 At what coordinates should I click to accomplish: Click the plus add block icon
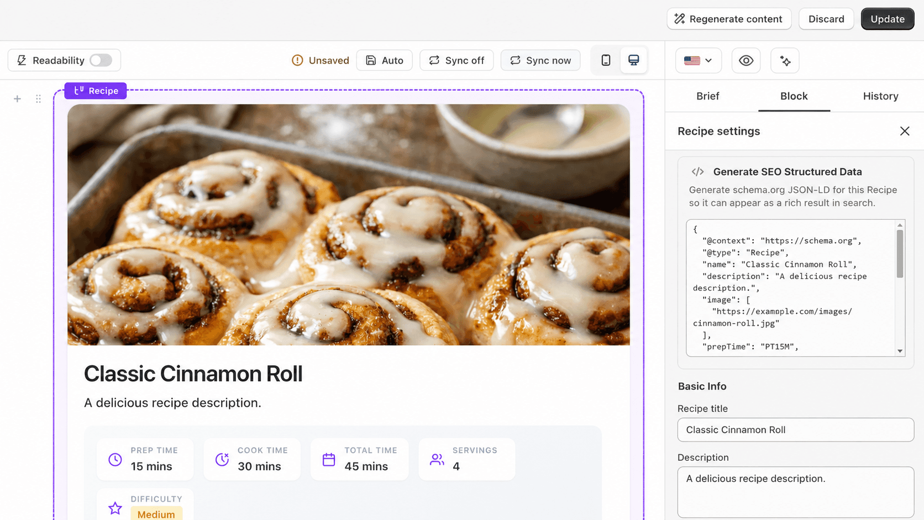coord(18,99)
